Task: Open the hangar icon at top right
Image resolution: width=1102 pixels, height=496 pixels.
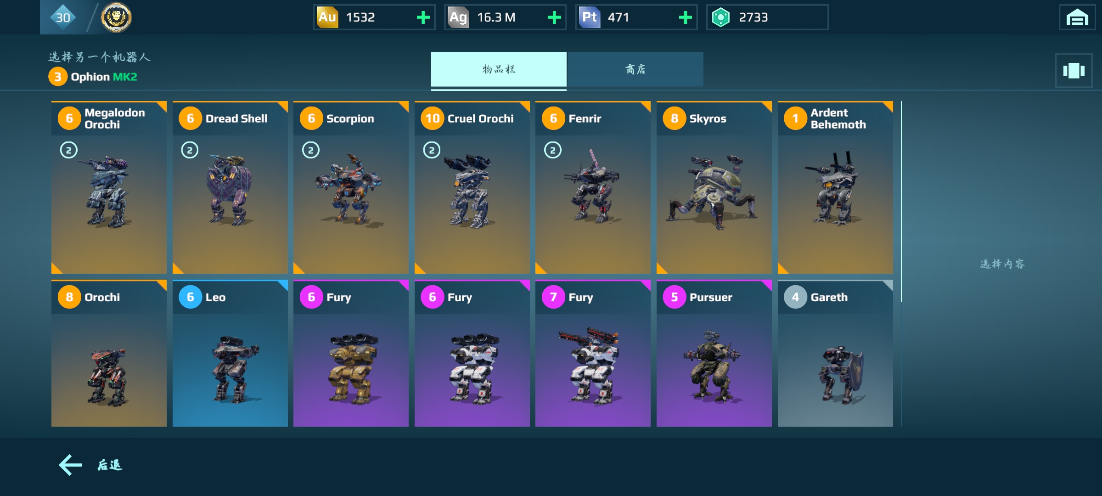Action: click(1077, 17)
